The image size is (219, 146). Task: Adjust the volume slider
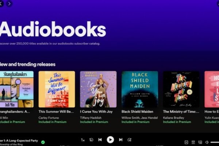pos(215,142)
